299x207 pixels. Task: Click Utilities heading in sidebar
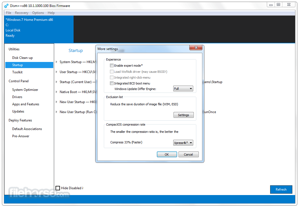point(14,49)
